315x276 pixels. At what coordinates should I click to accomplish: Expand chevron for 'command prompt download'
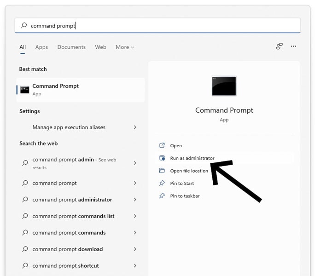coord(135,249)
